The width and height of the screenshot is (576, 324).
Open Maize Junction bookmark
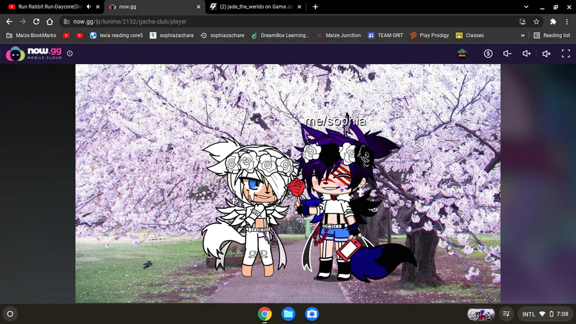[x=339, y=35]
